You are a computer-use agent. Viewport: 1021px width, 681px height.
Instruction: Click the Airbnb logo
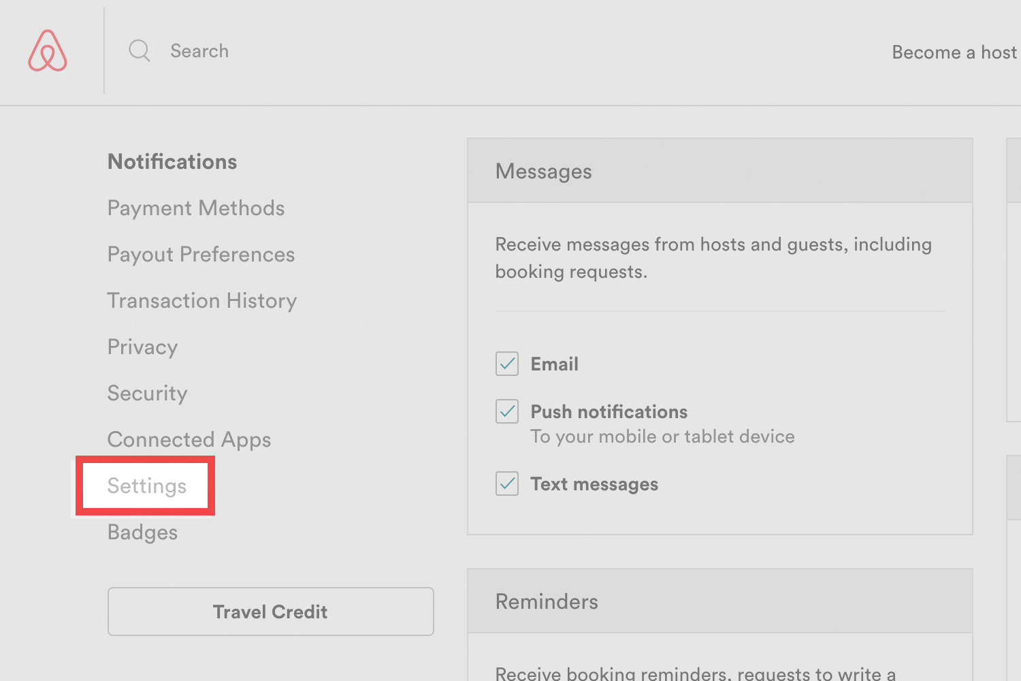(46, 51)
